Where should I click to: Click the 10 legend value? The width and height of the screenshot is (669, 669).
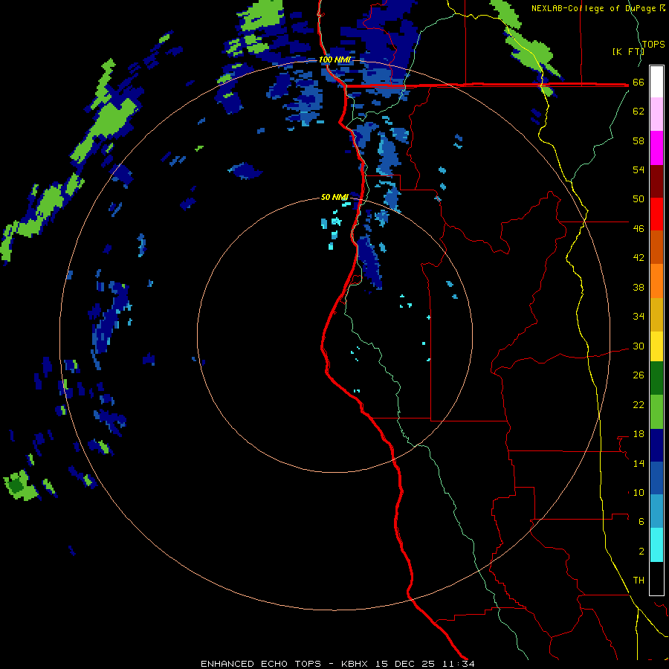point(639,493)
